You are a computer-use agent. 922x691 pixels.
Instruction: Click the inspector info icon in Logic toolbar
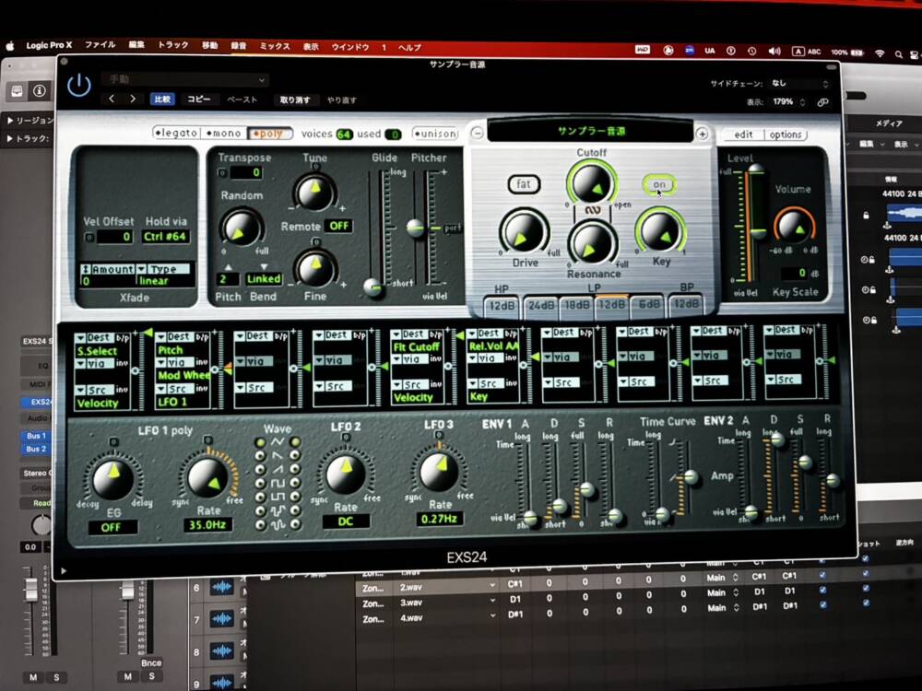39,91
